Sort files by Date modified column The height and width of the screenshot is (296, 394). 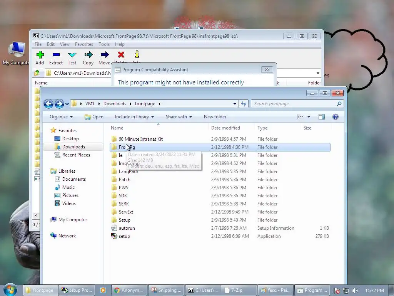(225, 128)
